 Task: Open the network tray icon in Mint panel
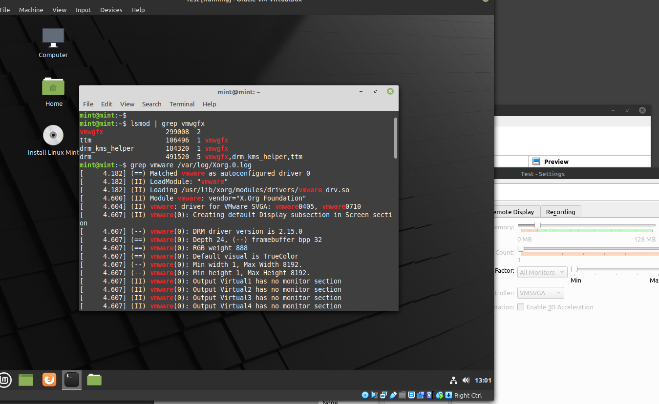coord(453,380)
